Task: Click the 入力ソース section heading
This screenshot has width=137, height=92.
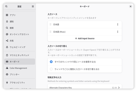Action: click(x=52, y=14)
